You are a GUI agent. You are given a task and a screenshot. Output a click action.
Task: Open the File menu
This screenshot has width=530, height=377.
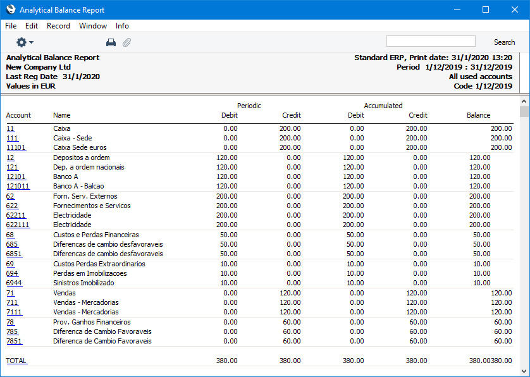coord(11,26)
